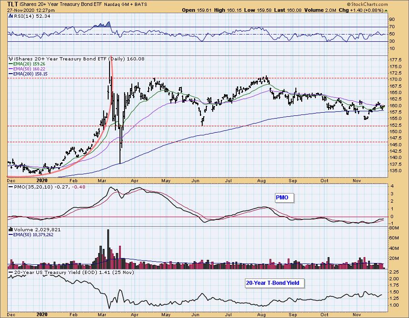409x318 pixels.
Task: Click the Volume 2.0M header value
Action: [320, 10]
